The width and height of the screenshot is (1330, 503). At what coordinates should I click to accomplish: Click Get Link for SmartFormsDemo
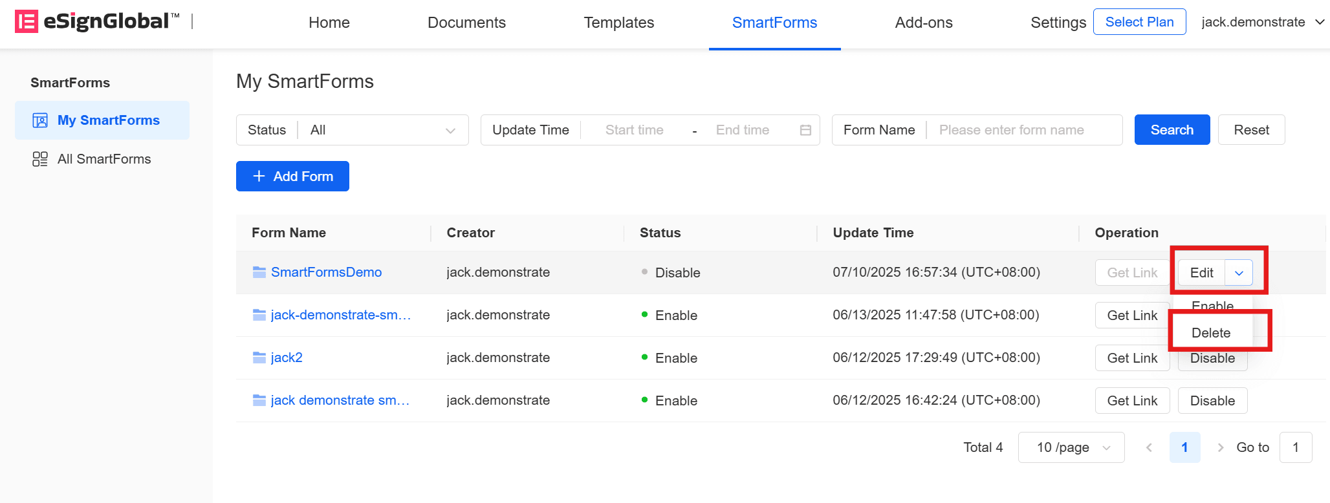(1132, 273)
